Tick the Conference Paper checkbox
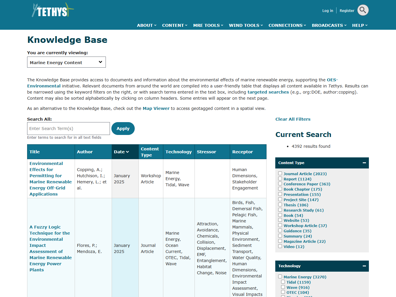This screenshot has width=396, height=297. coord(280,184)
